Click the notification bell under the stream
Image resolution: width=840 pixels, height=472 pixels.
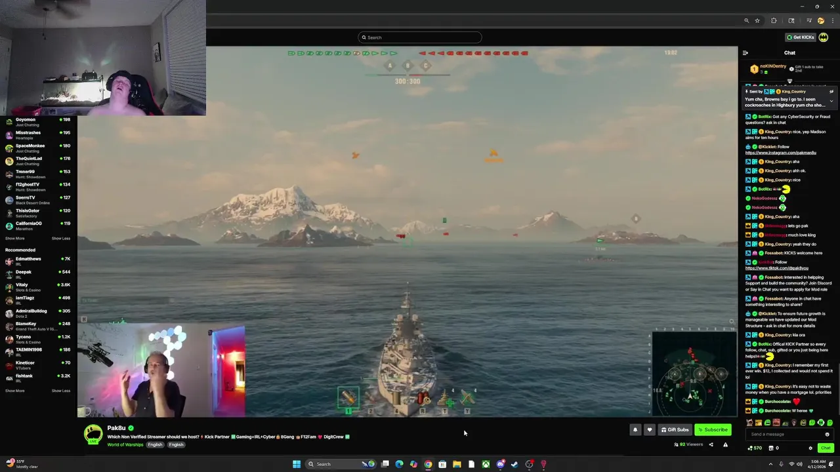coord(635,430)
